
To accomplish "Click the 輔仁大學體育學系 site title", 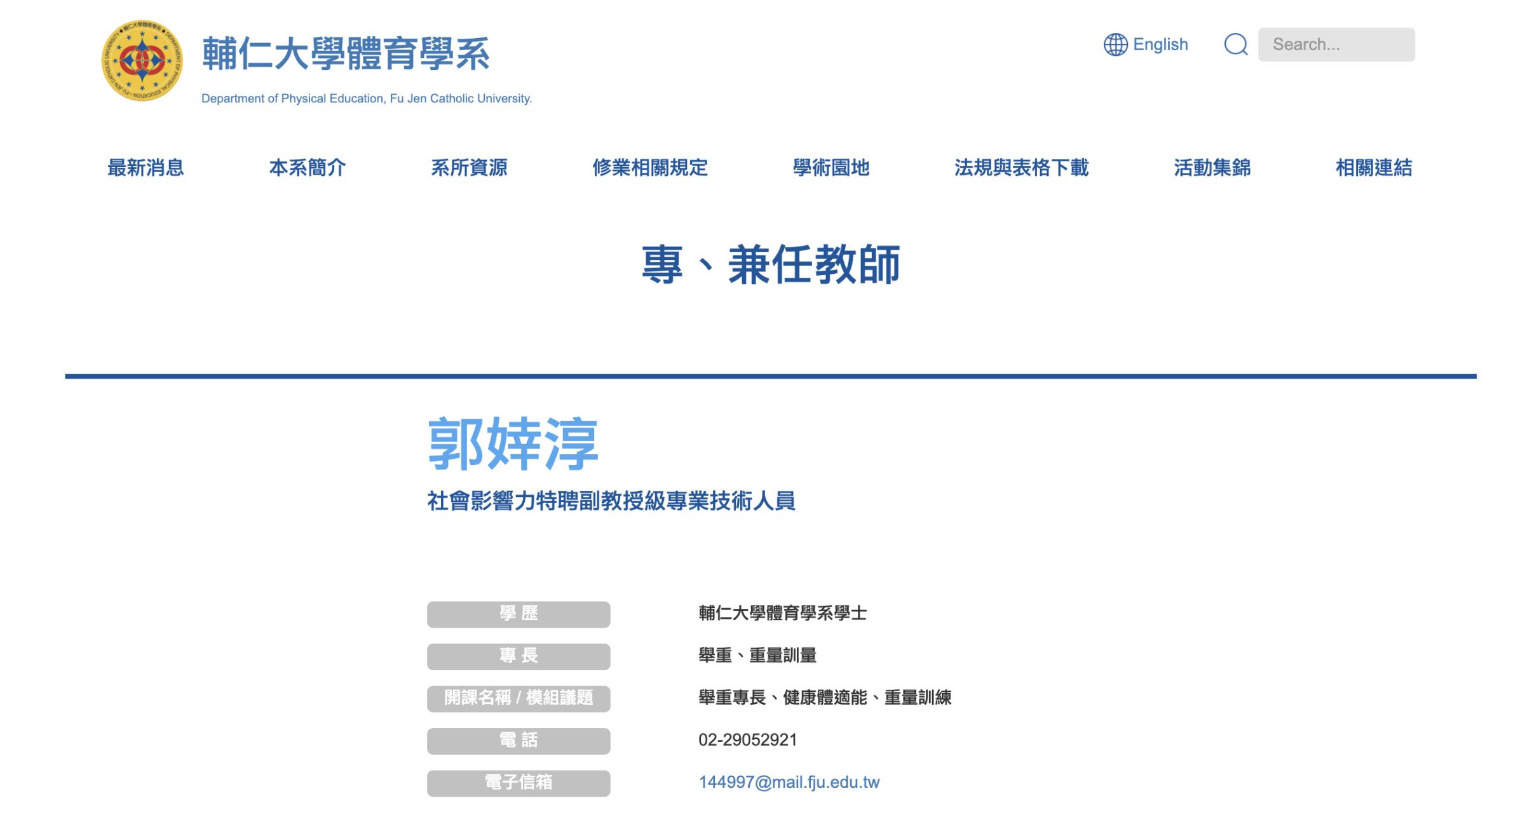I will pos(346,54).
